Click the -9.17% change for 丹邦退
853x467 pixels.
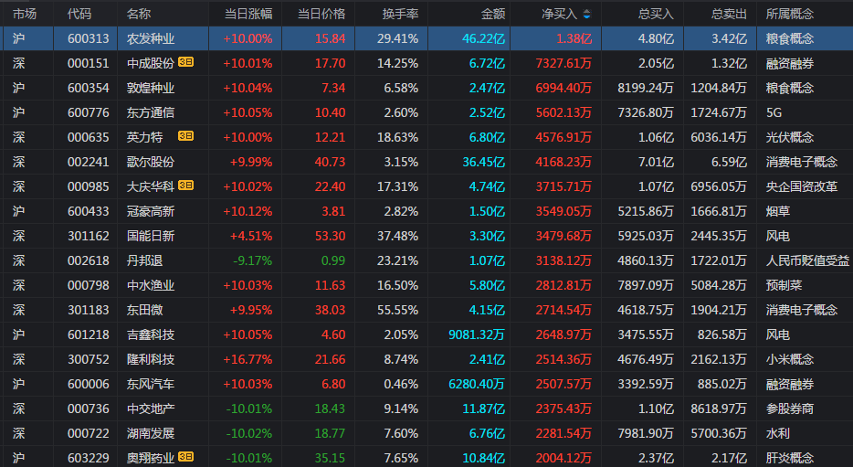(253, 260)
